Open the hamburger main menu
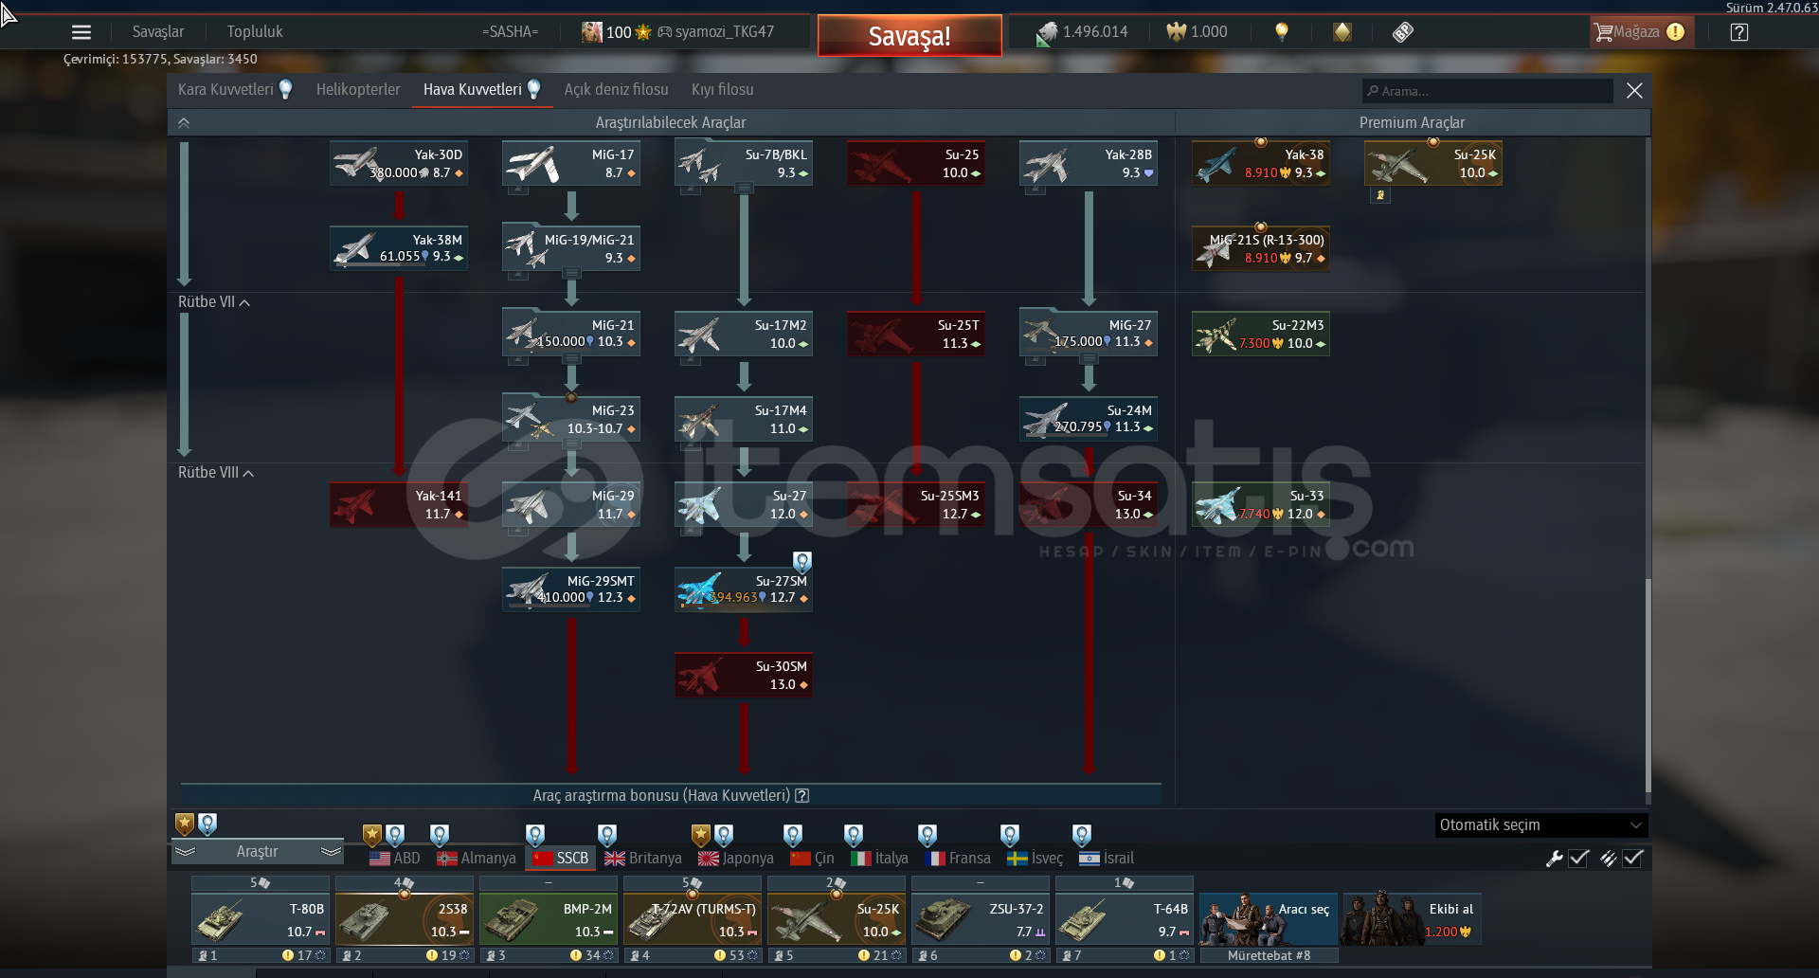 pyautogui.click(x=81, y=32)
